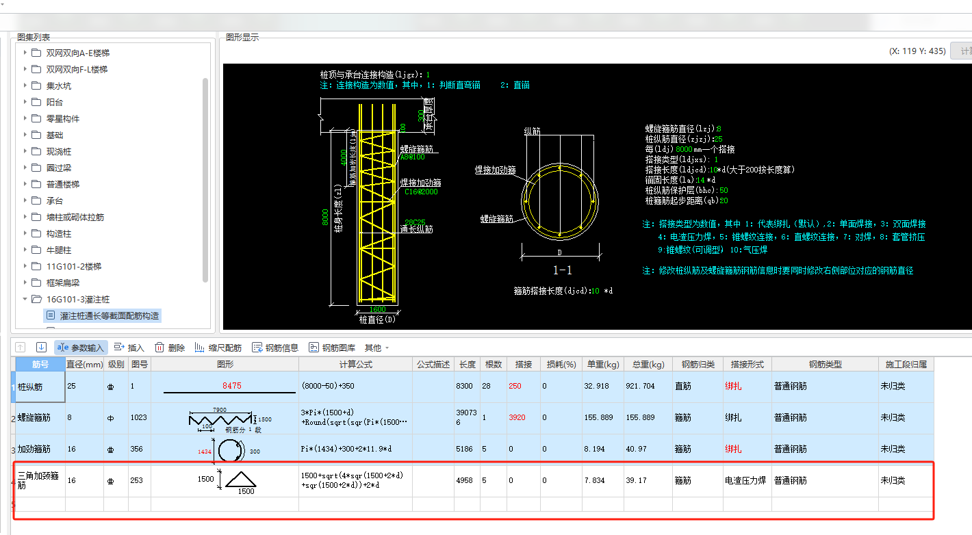Select the 承台 tree folder
Viewport: 972px width, 535px height.
coord(54,200)
